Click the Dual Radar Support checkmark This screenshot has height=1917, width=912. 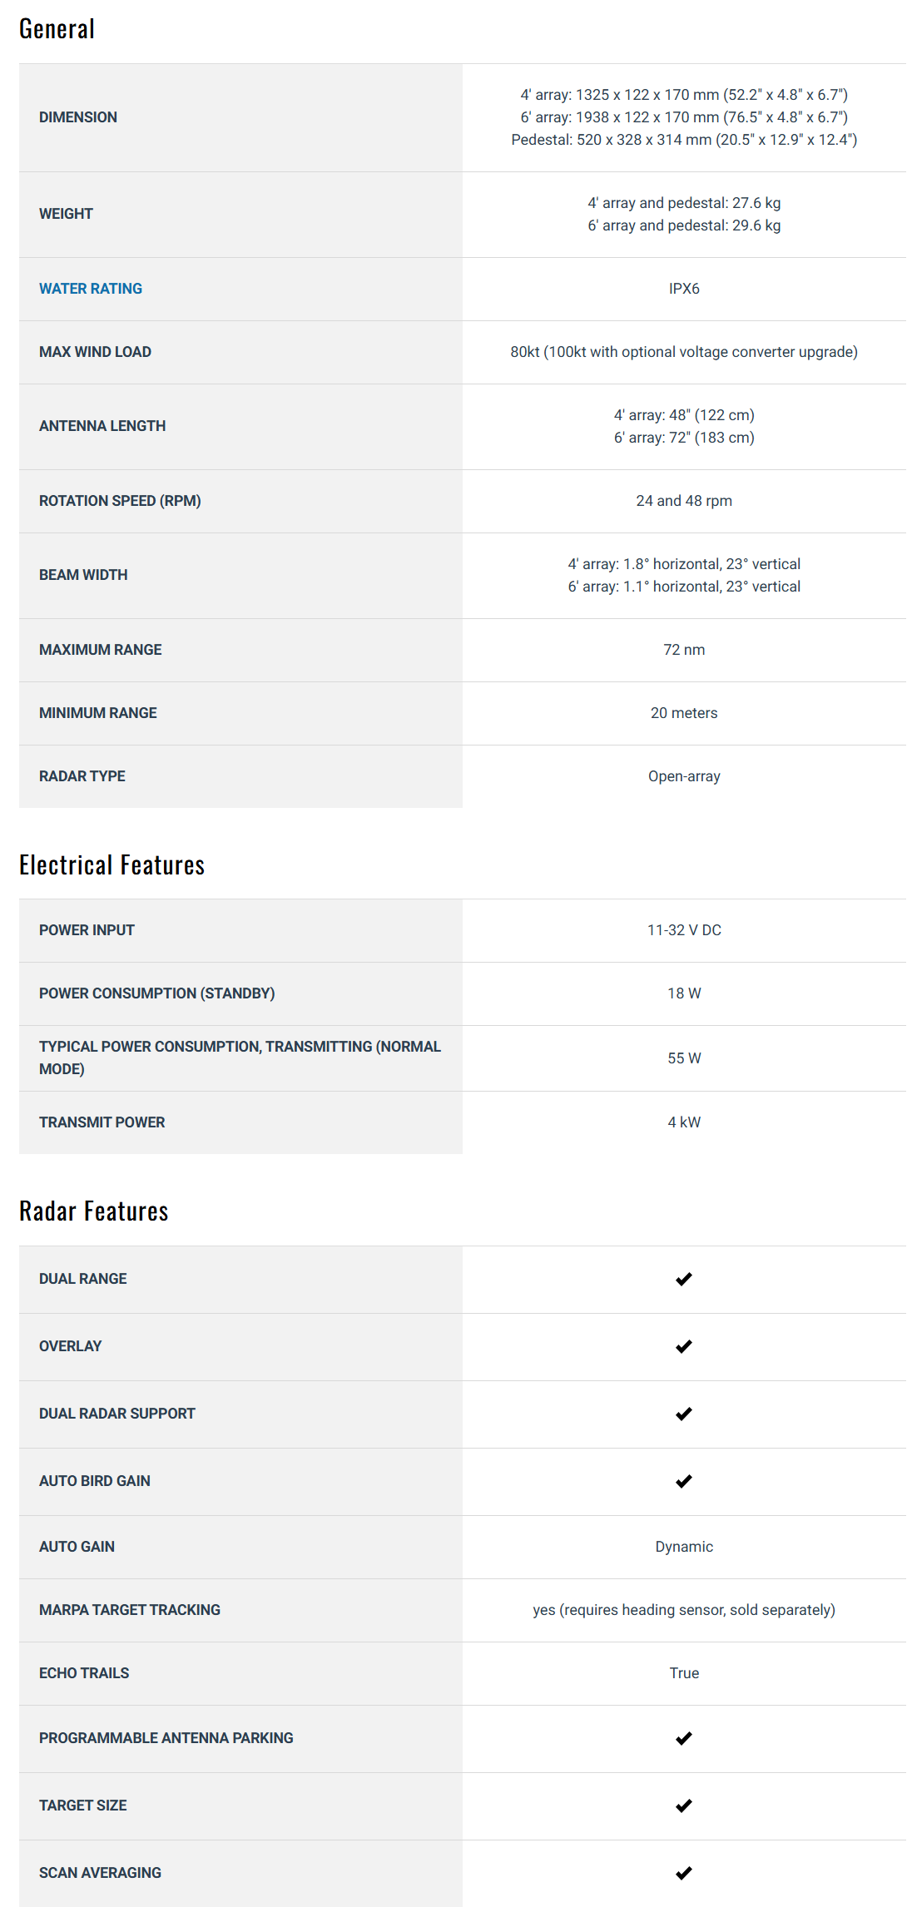[x=684, y=1414]
